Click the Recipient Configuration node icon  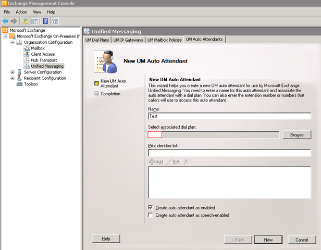pos(19,78)
